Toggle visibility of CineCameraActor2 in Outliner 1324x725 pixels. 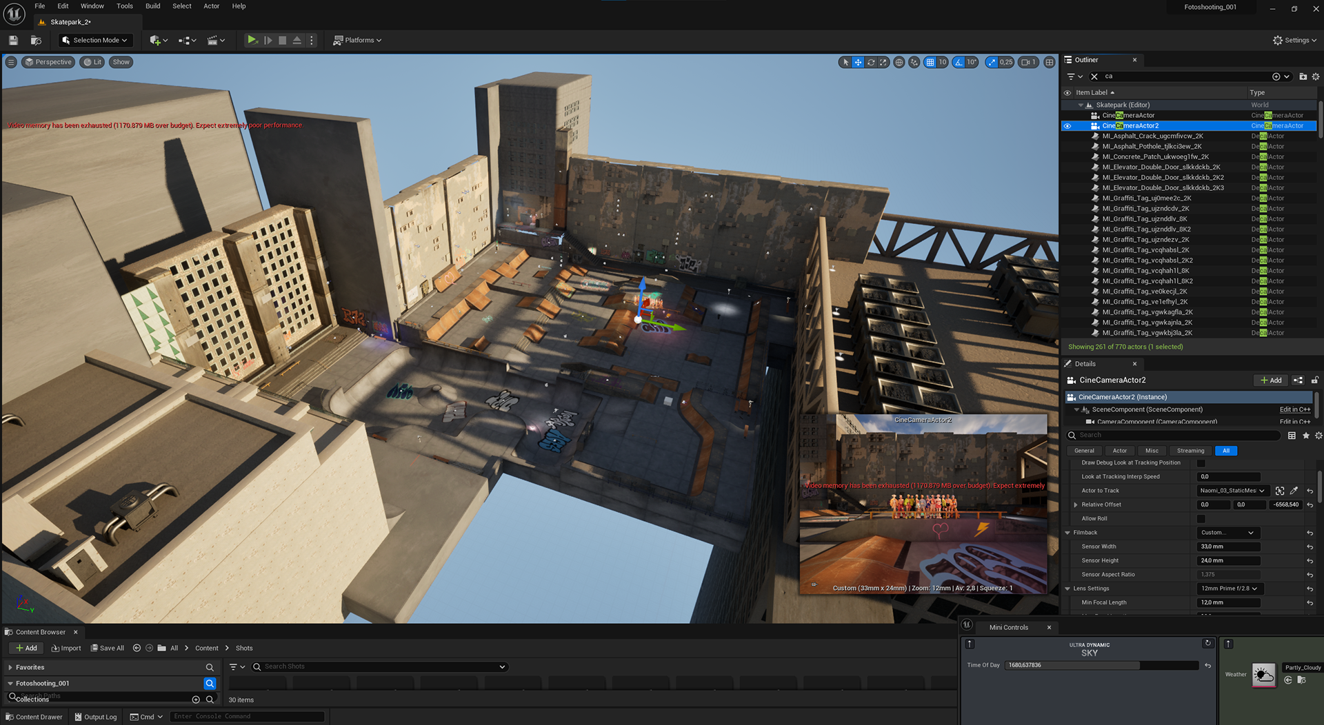click(1067, 126)
